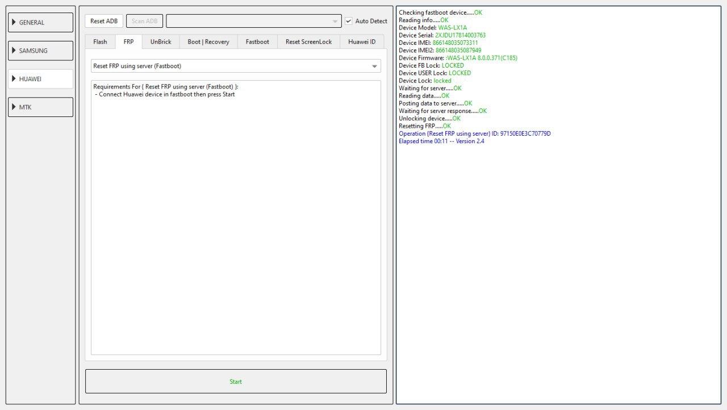This screenshot has width=727, height=410.
Task: Collapse the HUAWEI sidebar section
Action: [x=40, y=79]
